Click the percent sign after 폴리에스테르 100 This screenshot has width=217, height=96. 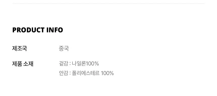coord(112,73)
